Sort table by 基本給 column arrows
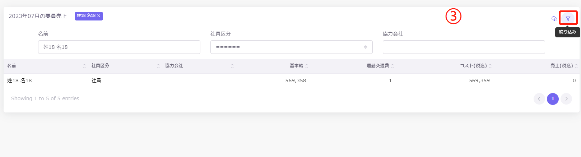This screenshot has width=581, height=157. [x=307, y=66]
